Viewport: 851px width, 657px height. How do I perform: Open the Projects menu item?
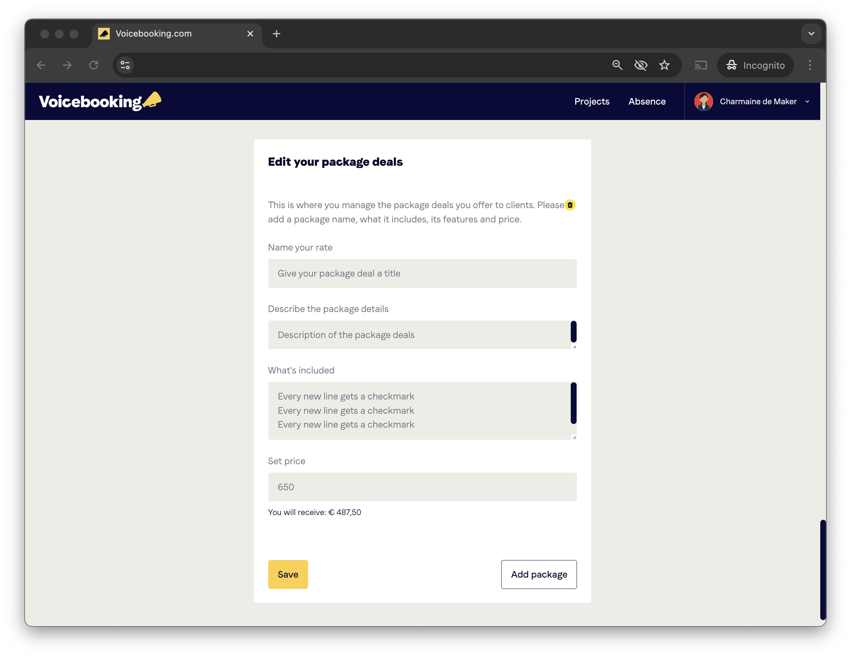592,101
